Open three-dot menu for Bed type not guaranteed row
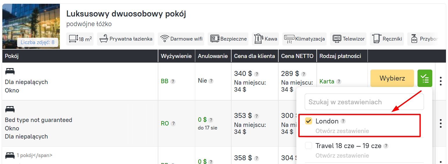The width and height of the screenshot is (448, 164). click(441, 123)
